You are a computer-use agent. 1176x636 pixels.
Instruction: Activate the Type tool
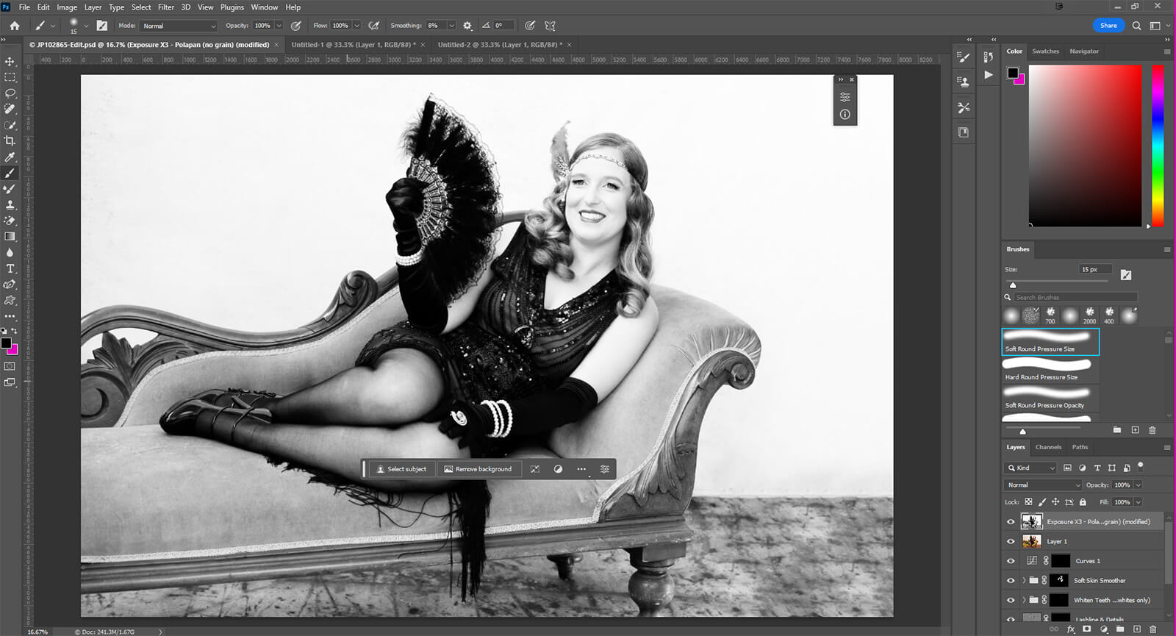(10, 268)
